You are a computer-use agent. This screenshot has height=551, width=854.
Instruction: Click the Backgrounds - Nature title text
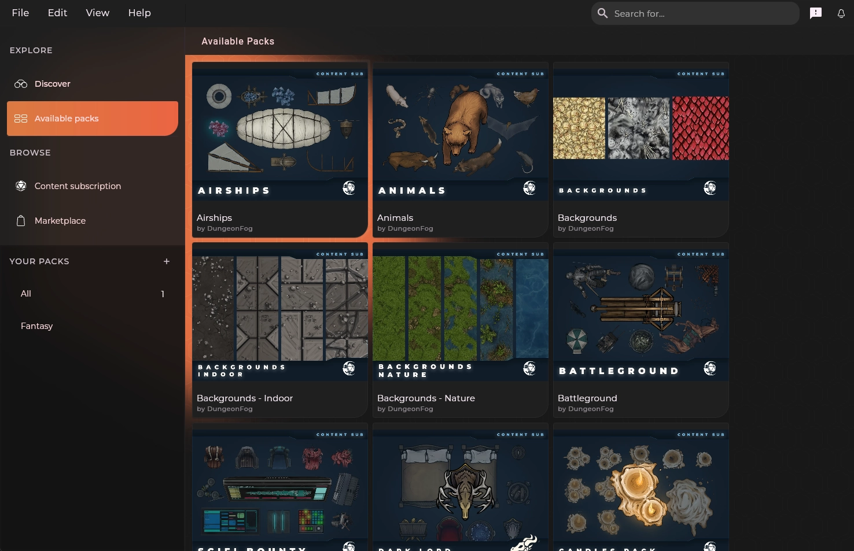tap(426, 398)
